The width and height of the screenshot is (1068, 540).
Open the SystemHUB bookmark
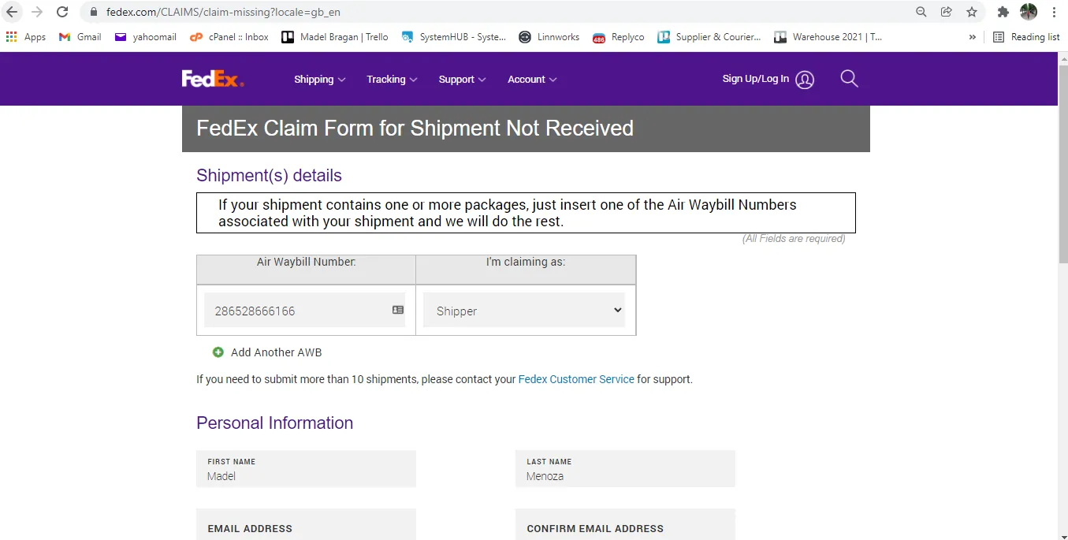pyautogui.click(x=454, y=37)
